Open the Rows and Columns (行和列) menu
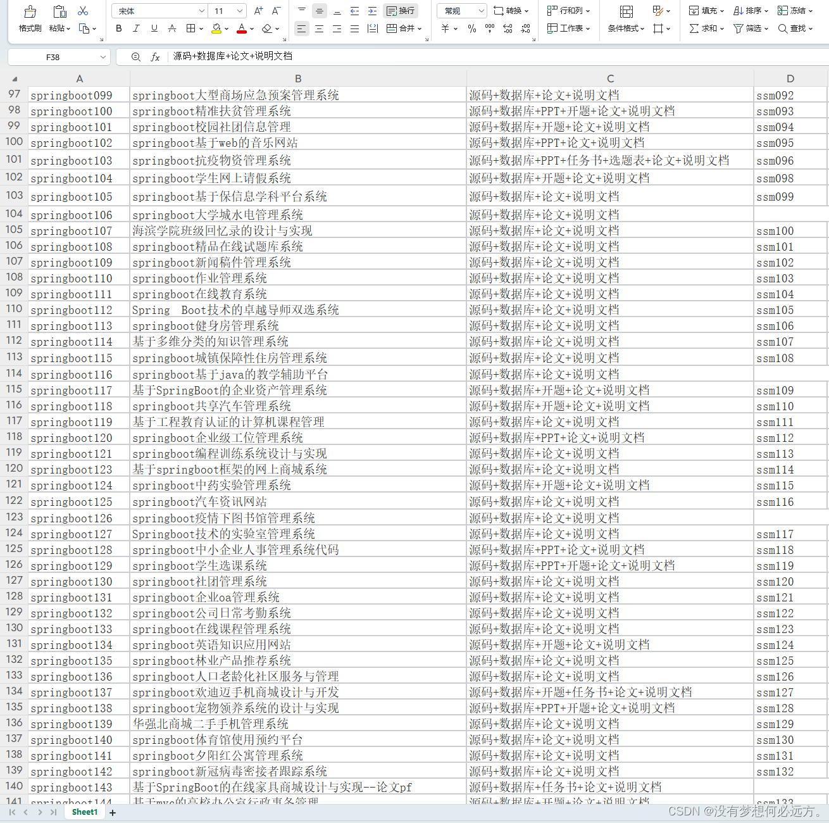 [568, 11]
